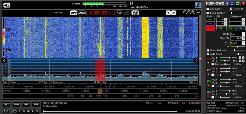This screenshot has width=246, height=114.
Task: Unmute the RX2 receiver speaker icon
Action: point(208,74)
